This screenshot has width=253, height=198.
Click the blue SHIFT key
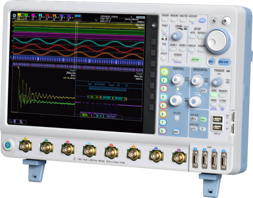click(202, 21)
